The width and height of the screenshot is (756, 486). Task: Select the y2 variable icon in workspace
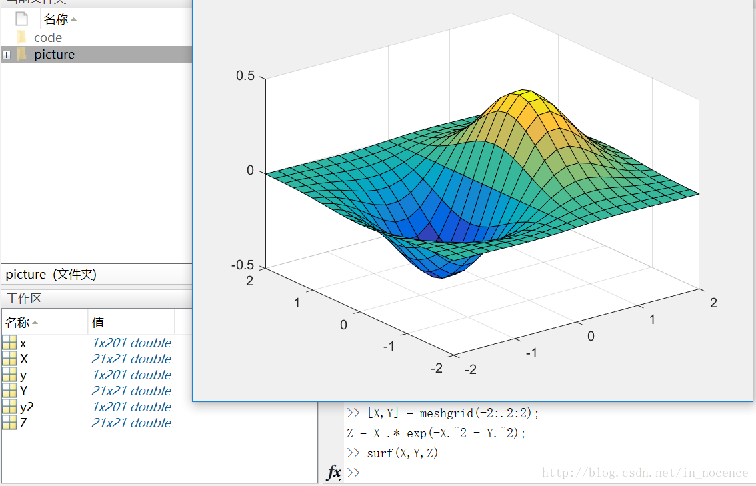pyautogui.click(x=9, y=407)
